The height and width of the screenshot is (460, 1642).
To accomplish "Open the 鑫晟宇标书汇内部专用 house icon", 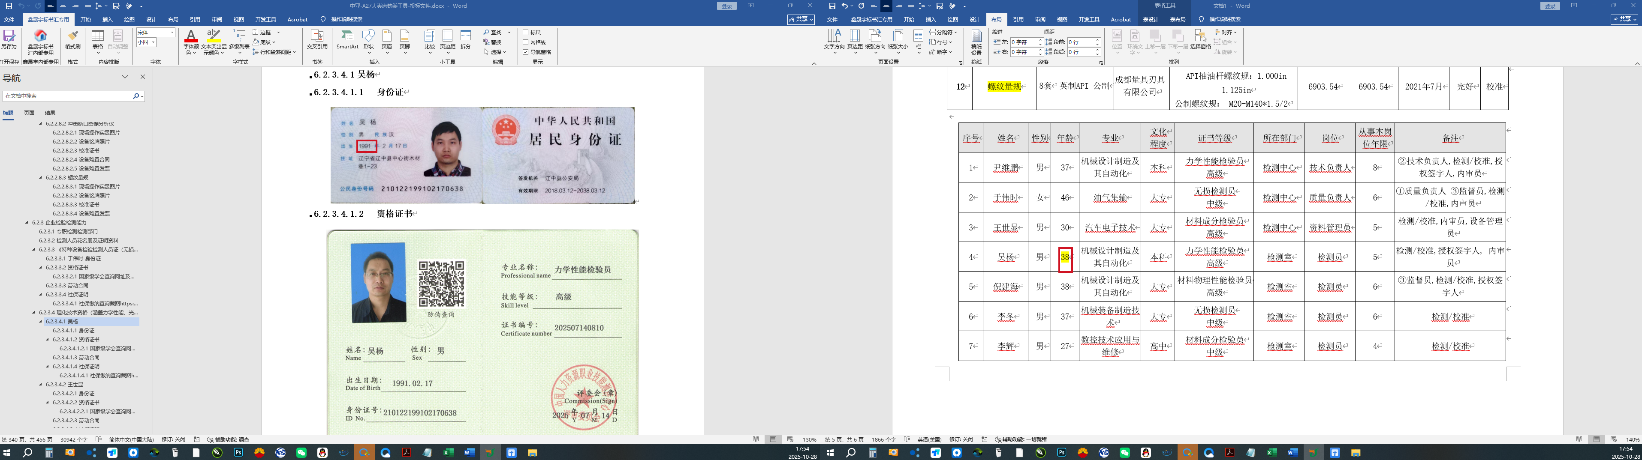I will (40, 42).
